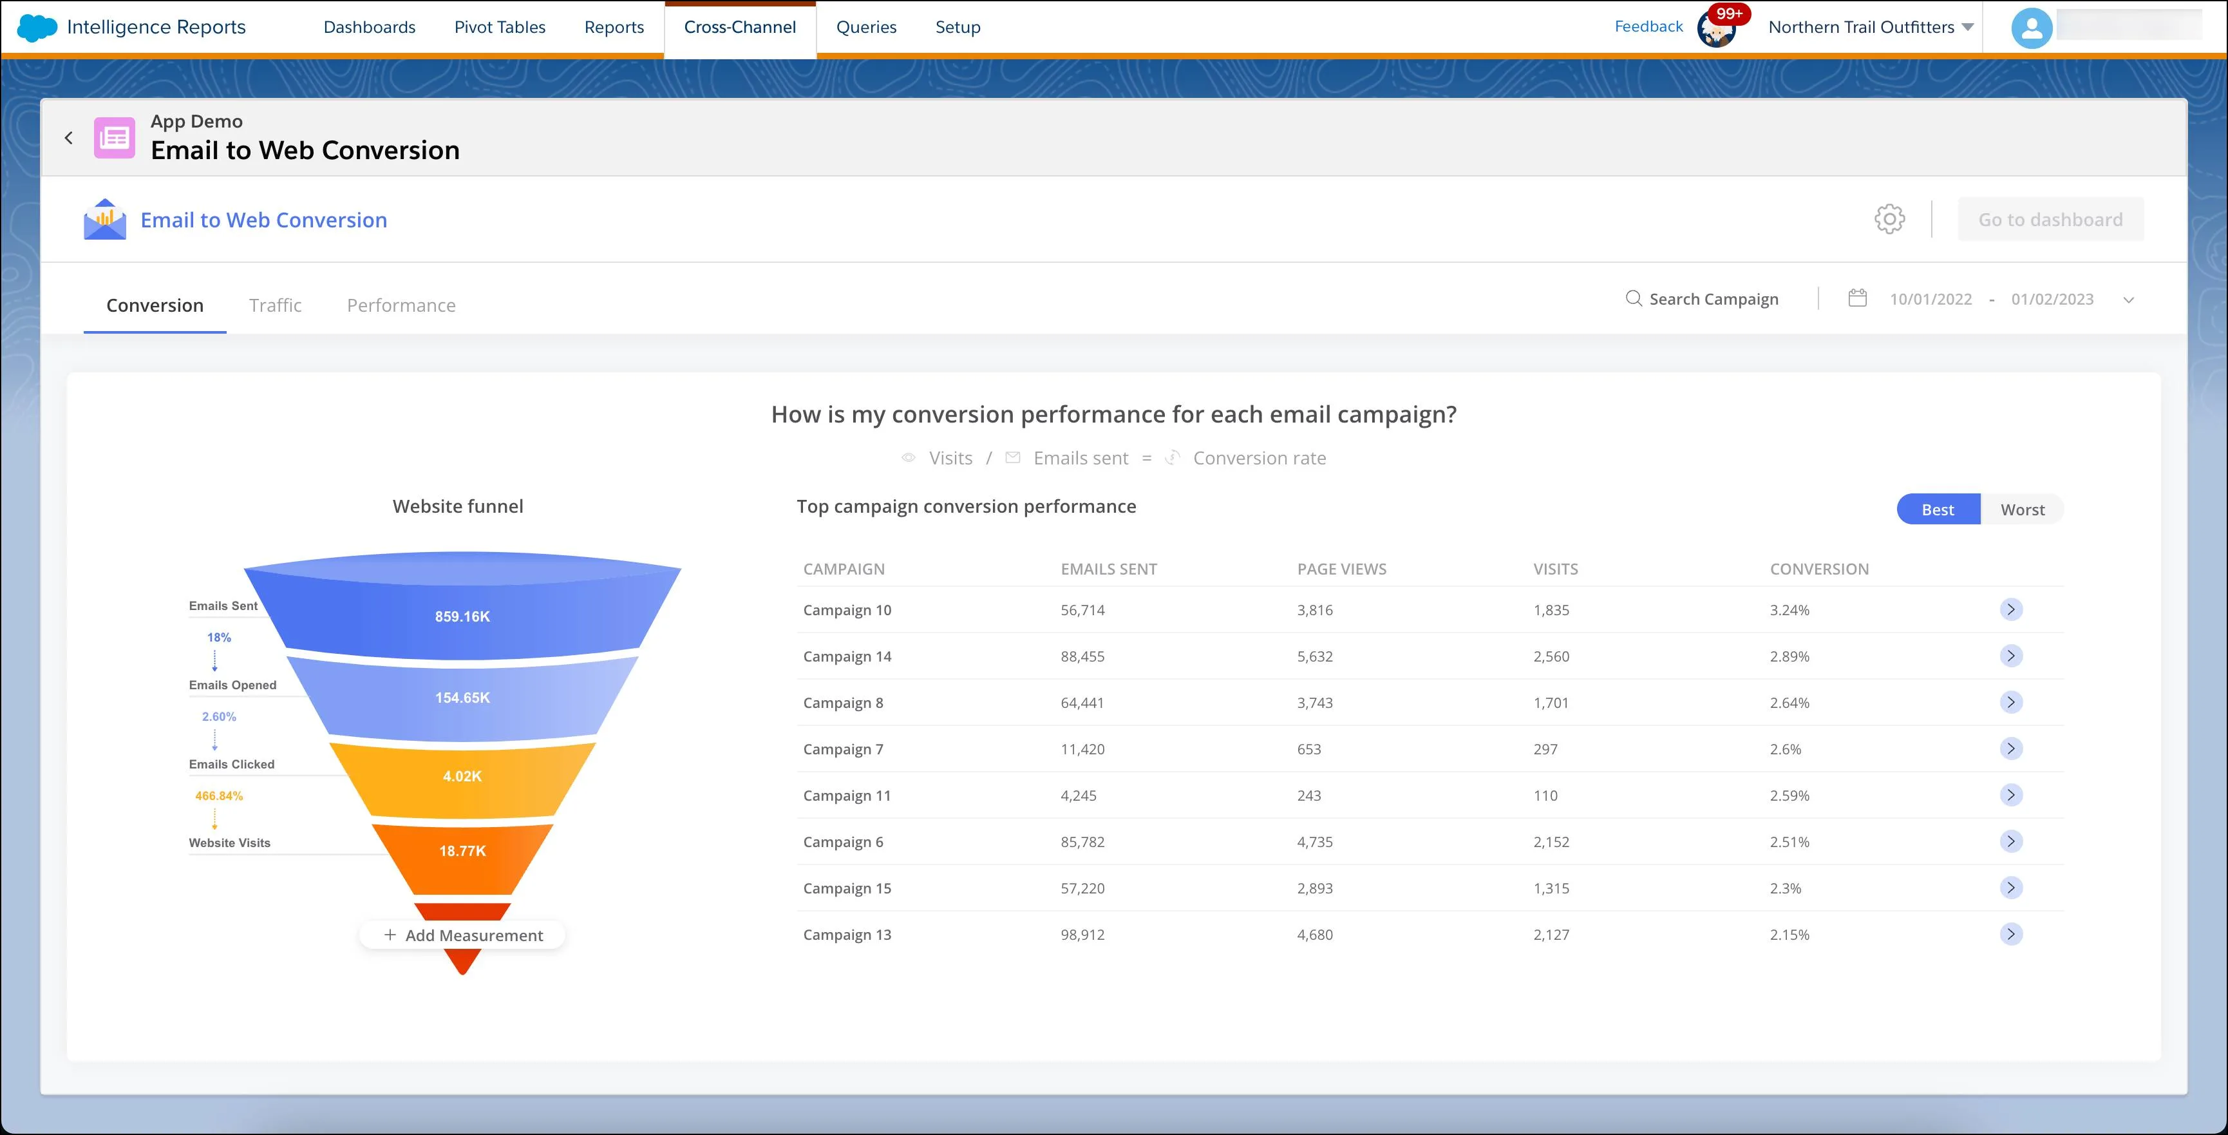2228x1135 pixels.
Task: Click the Best campaigns button
Action: click(1937, 508)
